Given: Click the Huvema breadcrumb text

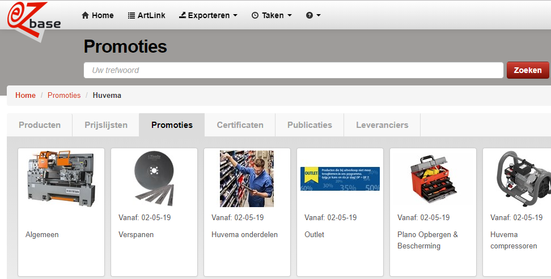Looking at the screenshot, I should (107, 96).
